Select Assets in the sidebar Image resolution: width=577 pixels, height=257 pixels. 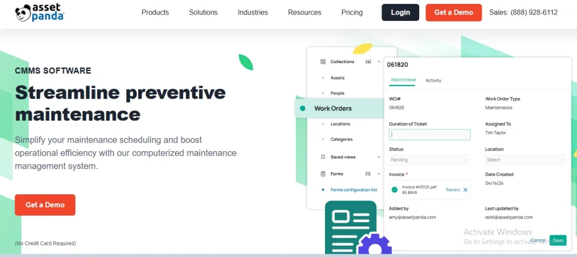point(338,78)
